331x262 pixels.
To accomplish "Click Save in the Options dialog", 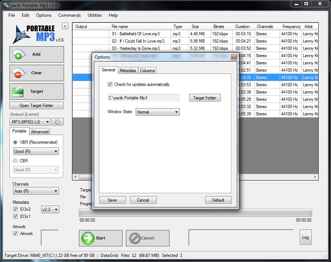I will (x=112, y=200).
